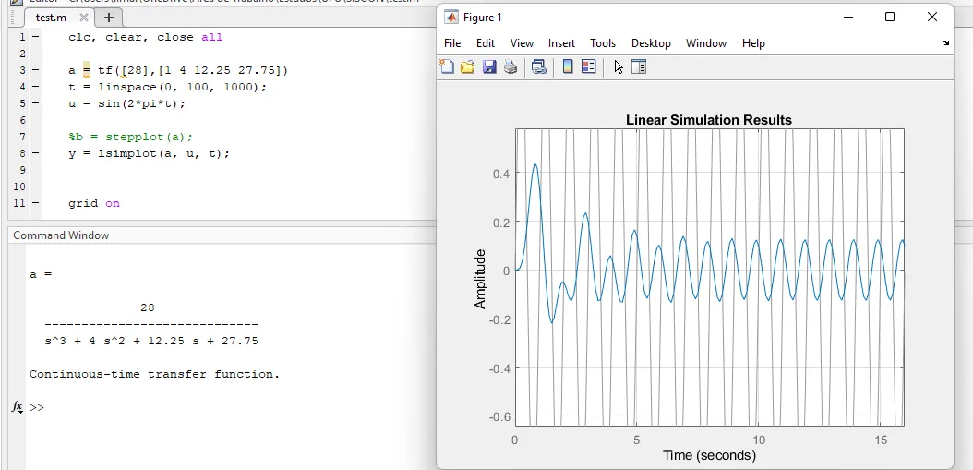The width and height of the screenshot is (973, 470).
Task: Click the dock figure arrow in menu bar
Action: 945,43
